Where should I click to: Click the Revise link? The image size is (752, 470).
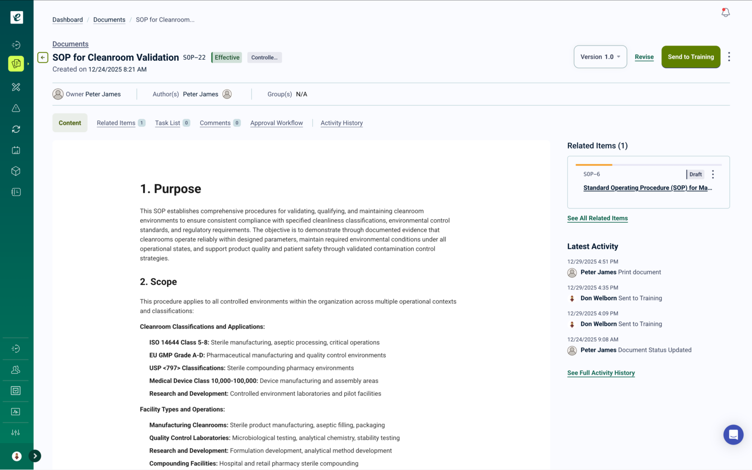[x=644, y=57]
